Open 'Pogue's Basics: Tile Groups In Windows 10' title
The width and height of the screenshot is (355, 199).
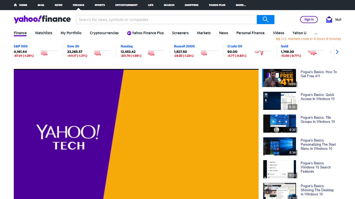tap(318, 119)
